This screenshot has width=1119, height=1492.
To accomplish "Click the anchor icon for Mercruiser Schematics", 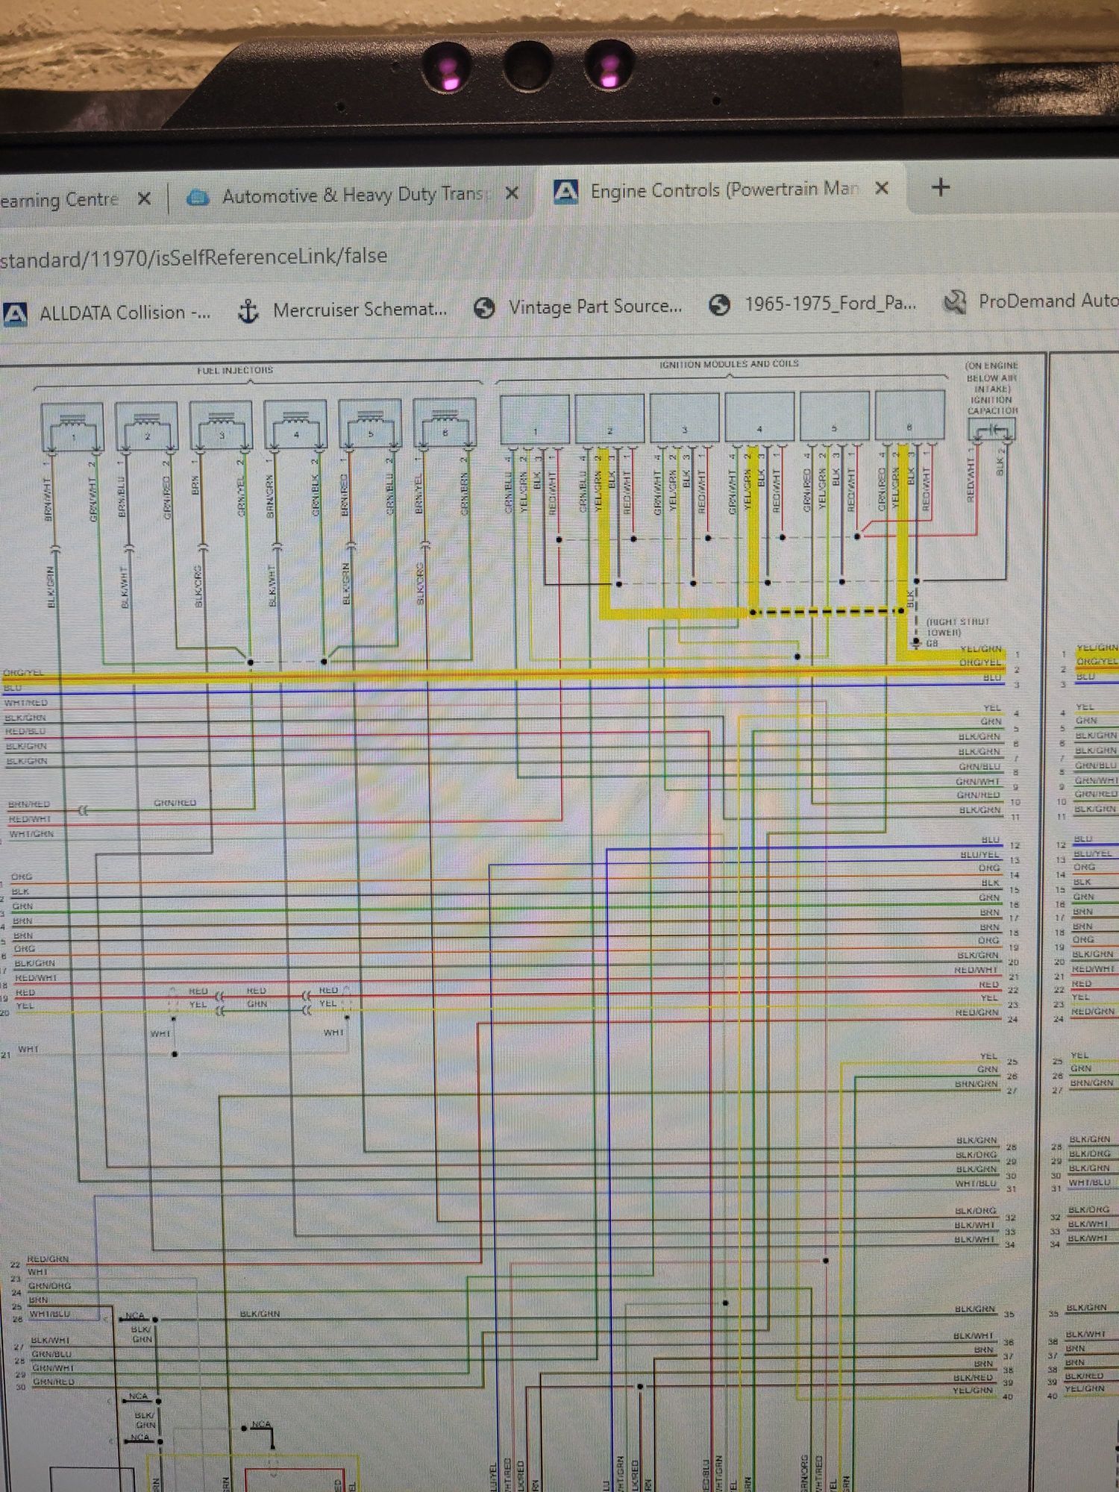I will [x=248, y=310].
